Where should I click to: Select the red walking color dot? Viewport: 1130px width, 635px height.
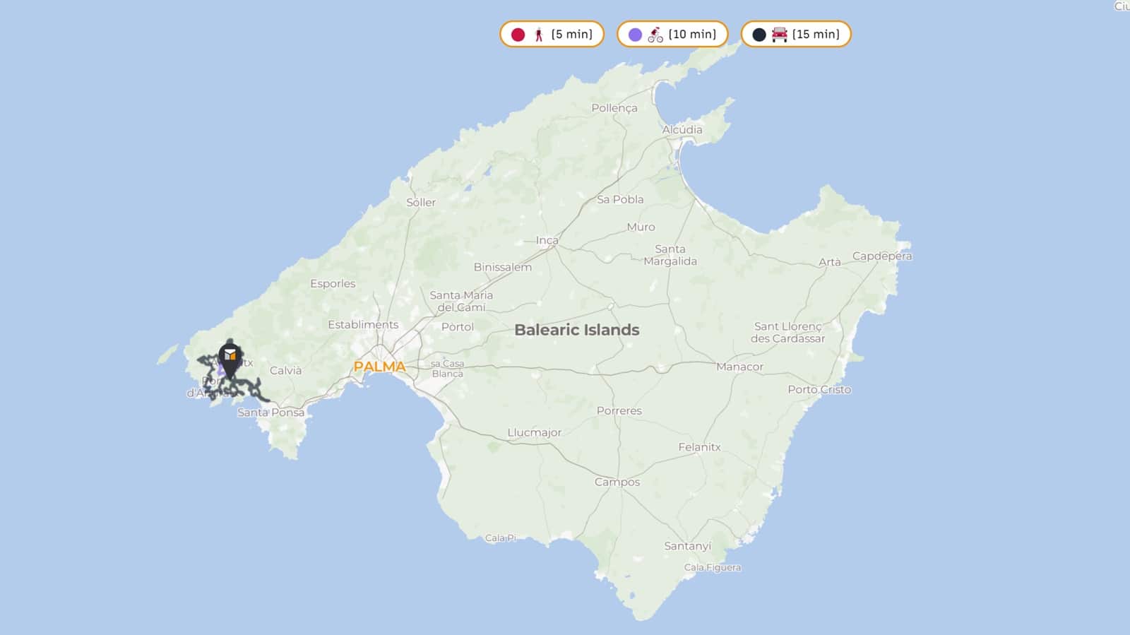point(518,35)
